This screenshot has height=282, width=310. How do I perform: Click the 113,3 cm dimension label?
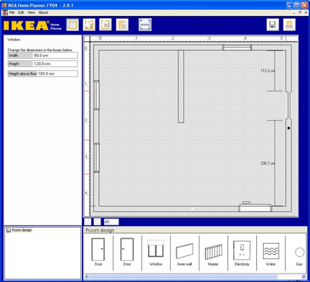click(267, 71)
